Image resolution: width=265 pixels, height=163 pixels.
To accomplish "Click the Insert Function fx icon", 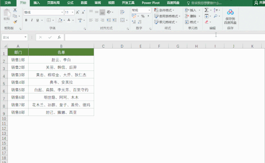I will coord(59,37).
